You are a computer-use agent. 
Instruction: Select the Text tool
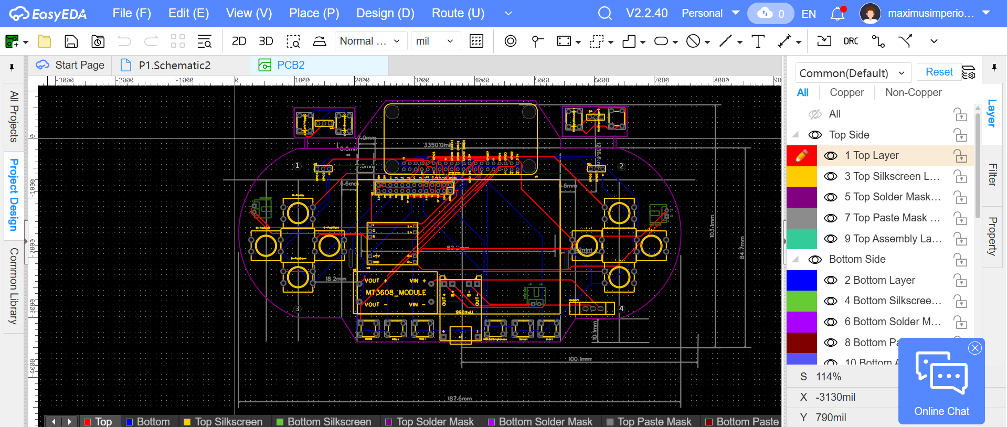(x=758, y=41)
